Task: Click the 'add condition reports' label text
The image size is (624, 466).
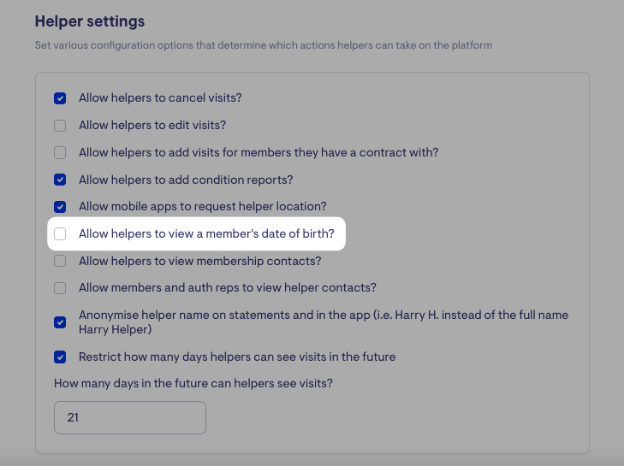Action: [186, 180]
